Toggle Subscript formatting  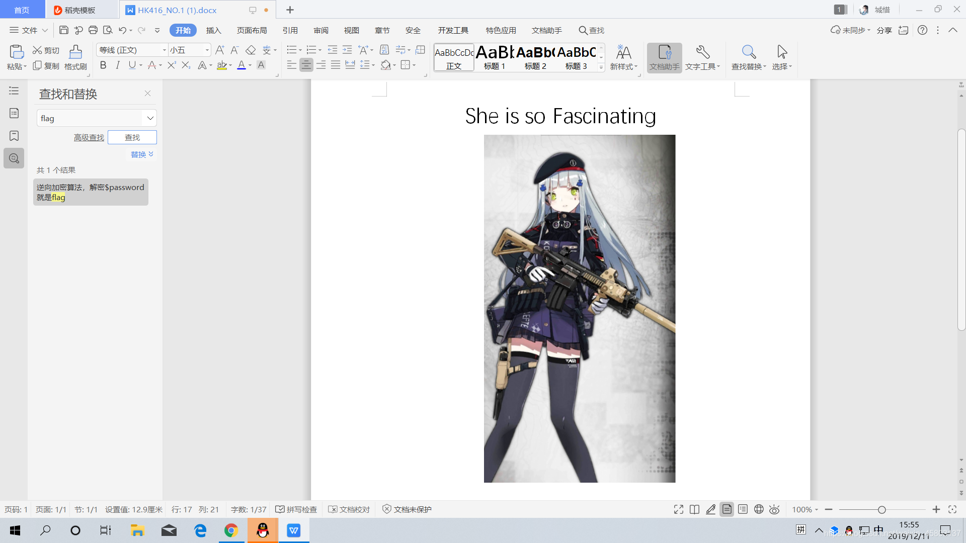tap(186, 65)
